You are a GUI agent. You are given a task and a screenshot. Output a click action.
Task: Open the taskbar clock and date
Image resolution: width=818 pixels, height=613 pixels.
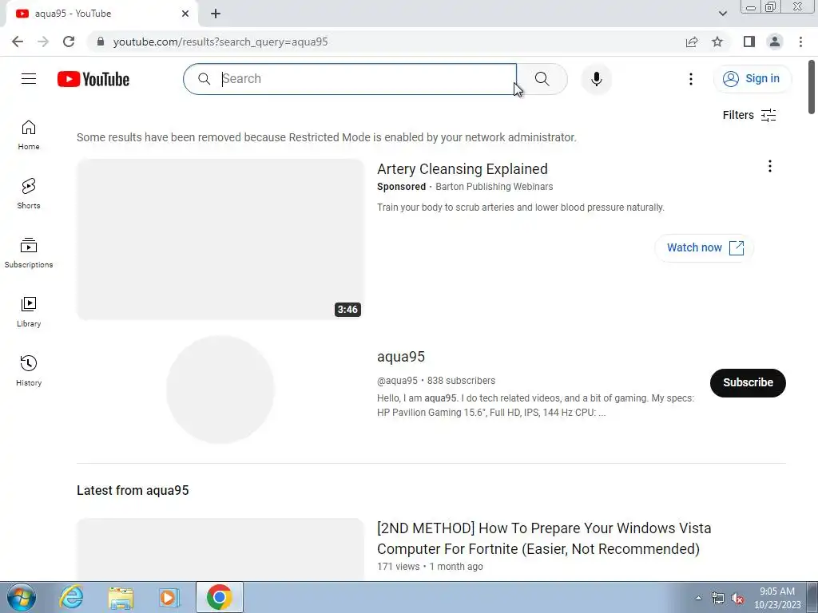tap(777, 598)
